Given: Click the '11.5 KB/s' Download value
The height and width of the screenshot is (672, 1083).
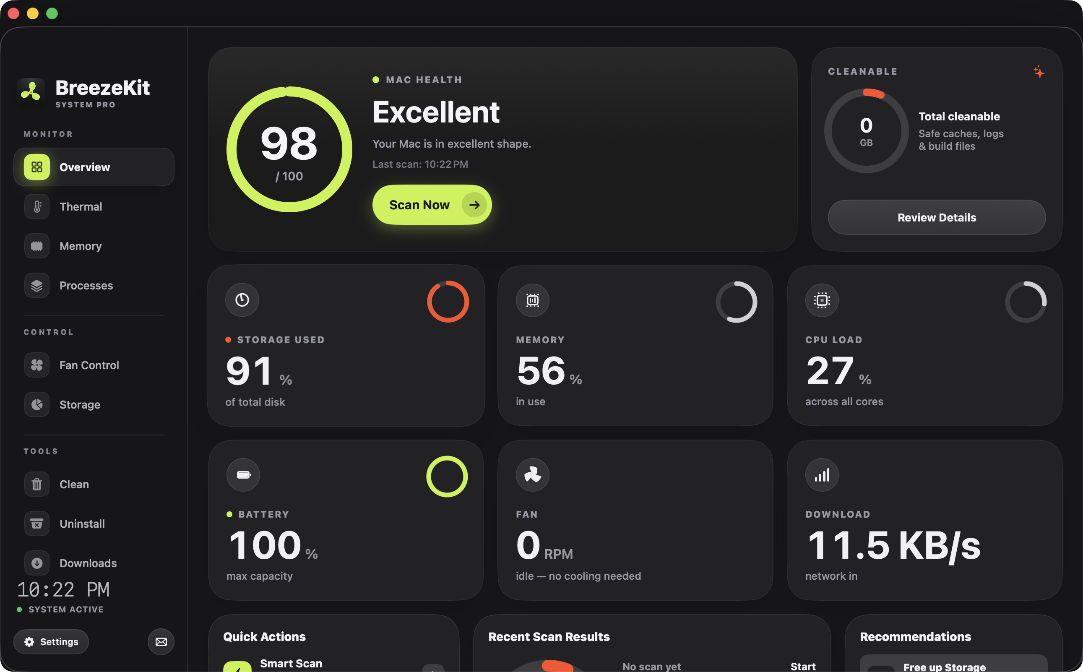Looking at the screenshot, I should pos(893,546).
